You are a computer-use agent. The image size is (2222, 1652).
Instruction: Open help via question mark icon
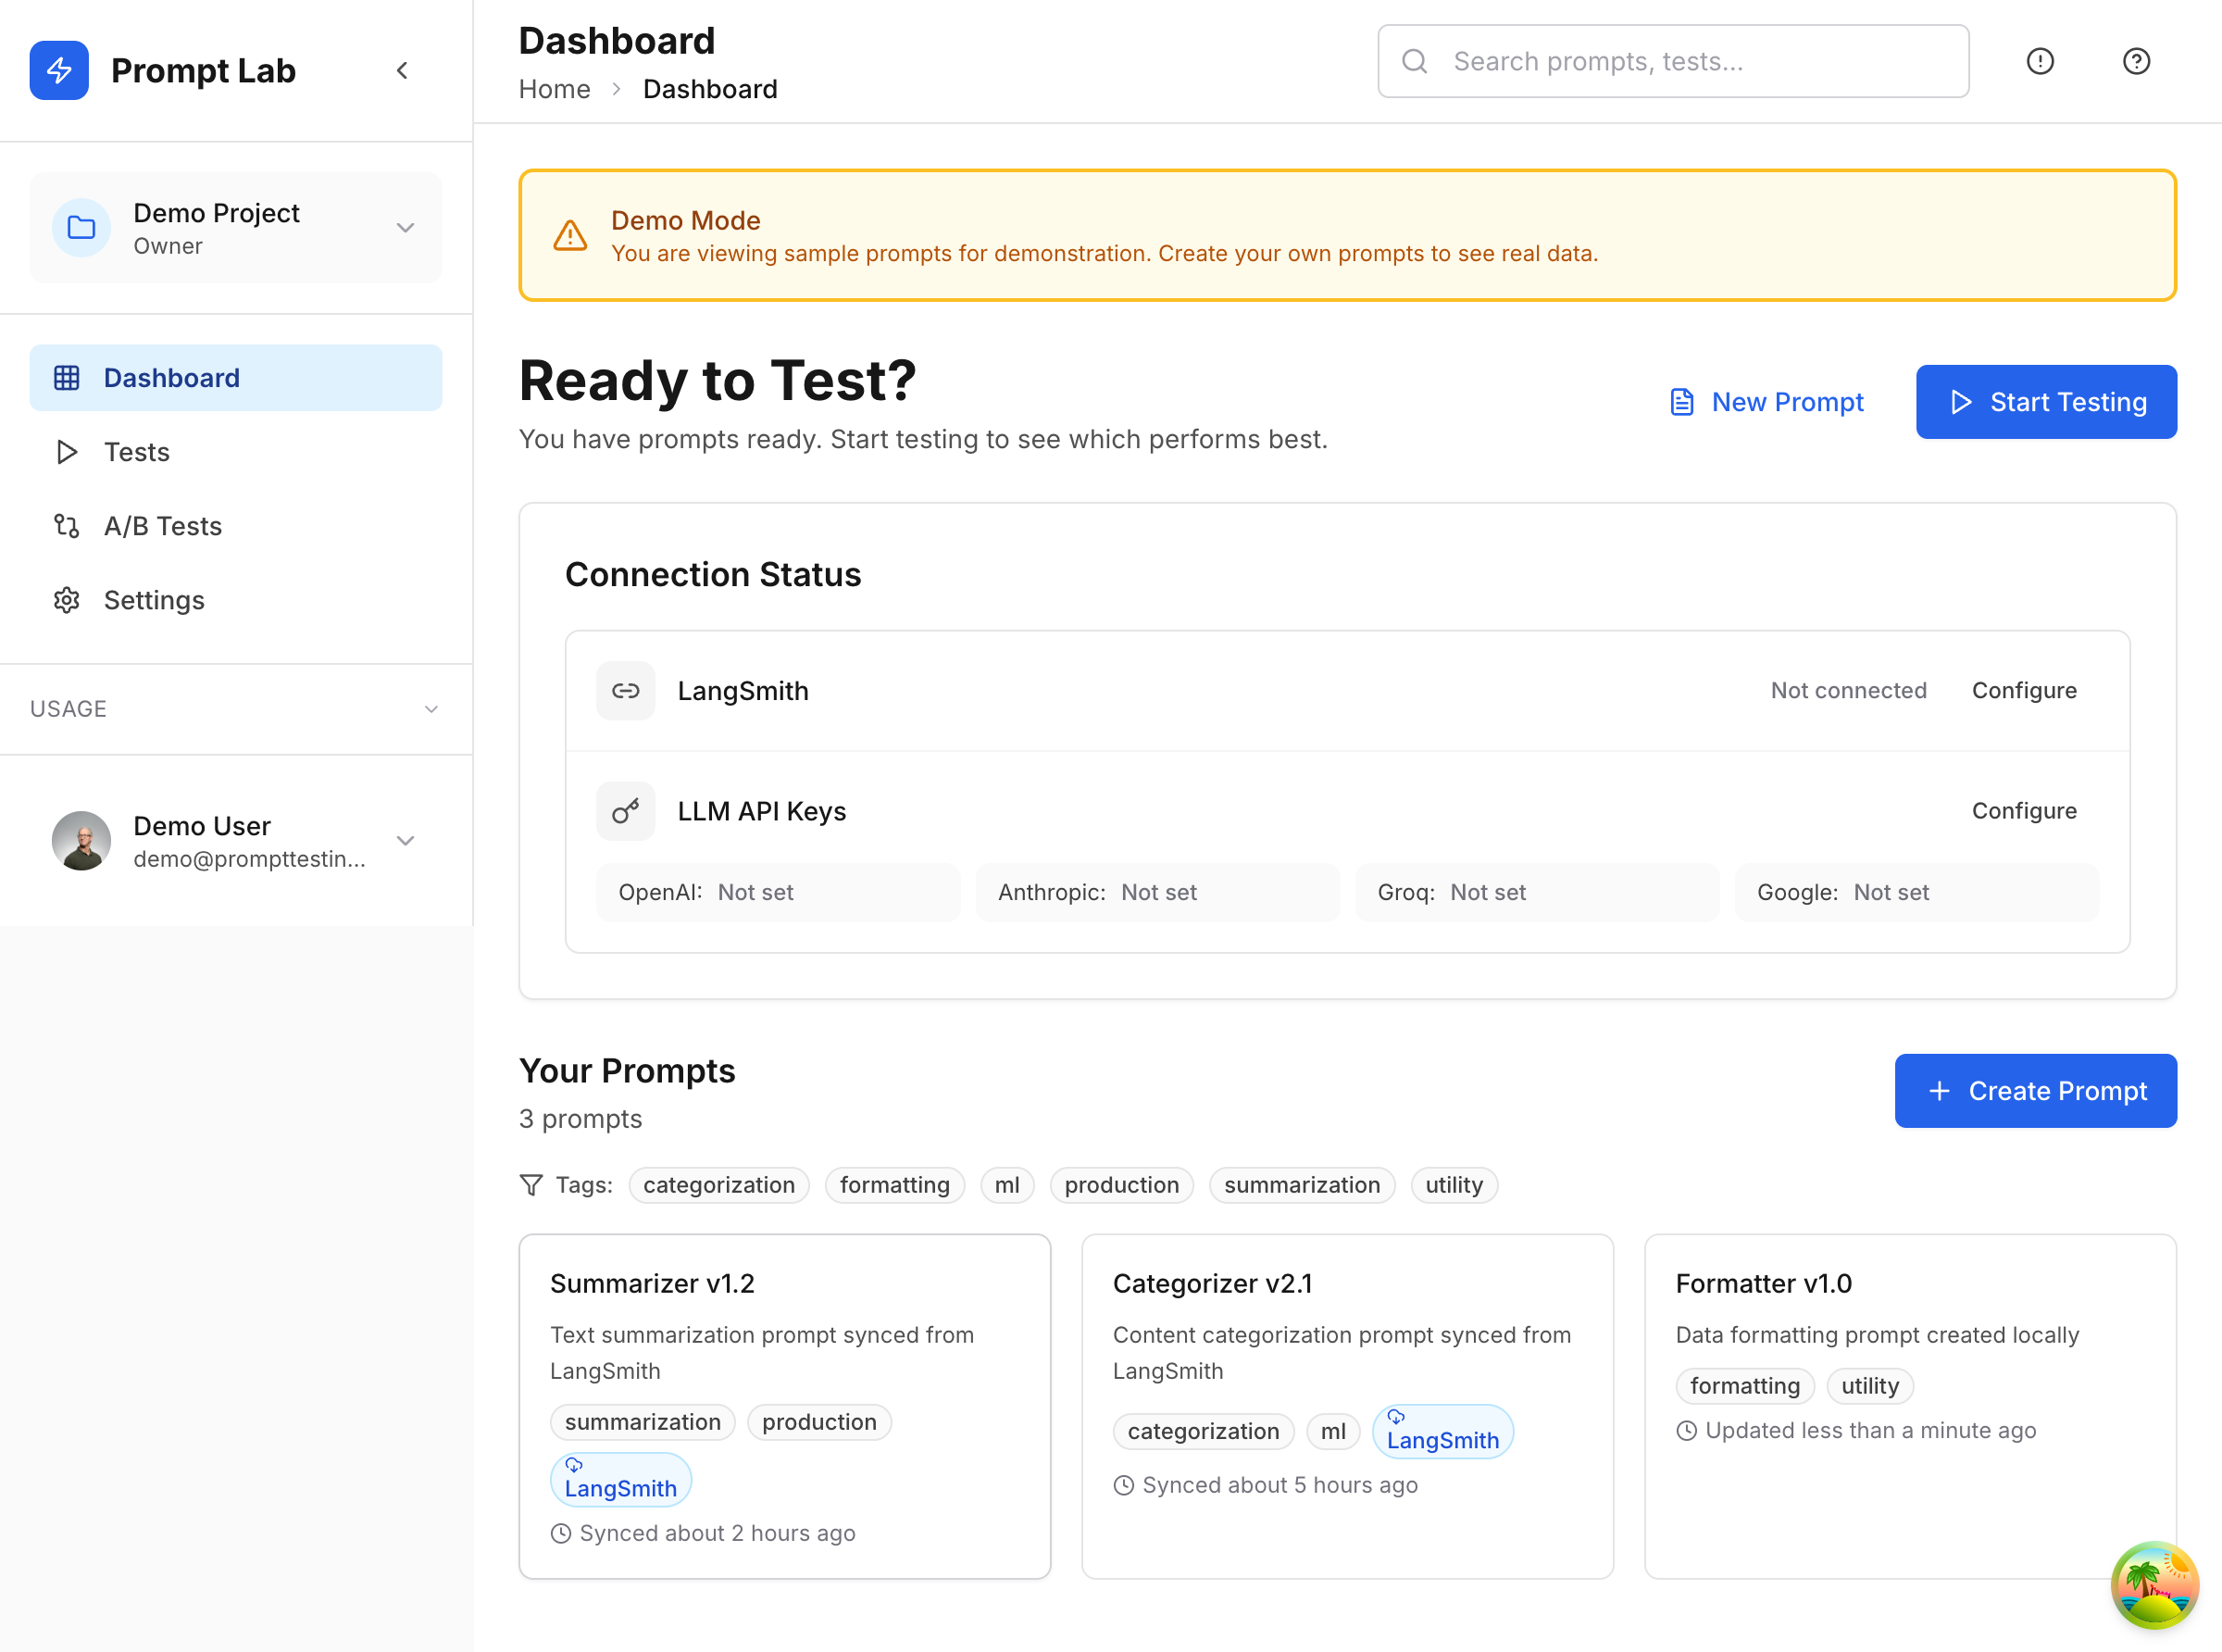(2135, 61)
